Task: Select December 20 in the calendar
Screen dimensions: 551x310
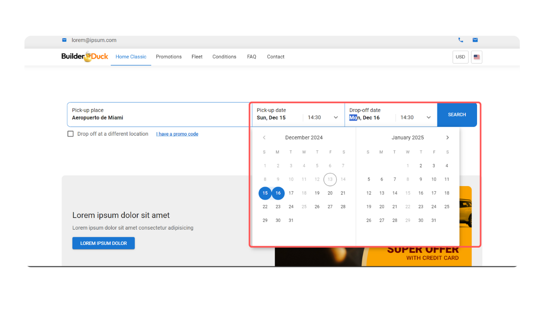Action: click(330, 193)
